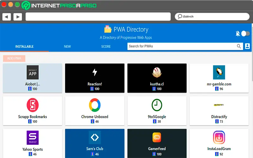Click the PWA Directory folder logo
Viewport: 253px width, 158px height.
108,29
